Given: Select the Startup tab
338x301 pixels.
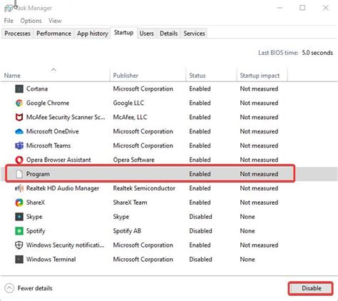Looking at the screenshot, I should click(123, 33).
